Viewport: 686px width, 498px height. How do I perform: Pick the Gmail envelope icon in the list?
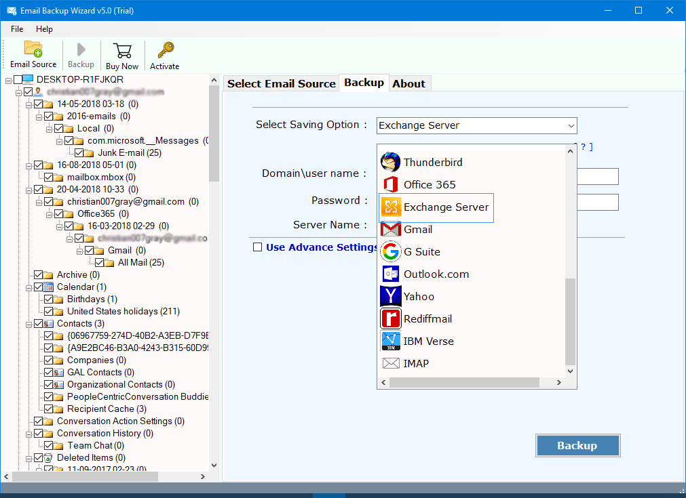point(390,229)
